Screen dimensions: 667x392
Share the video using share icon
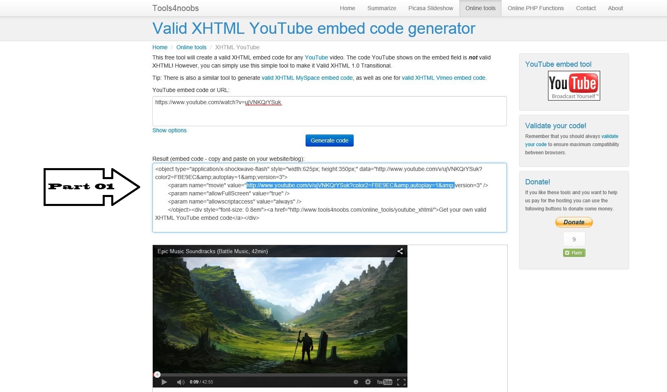tap(400, 251)
